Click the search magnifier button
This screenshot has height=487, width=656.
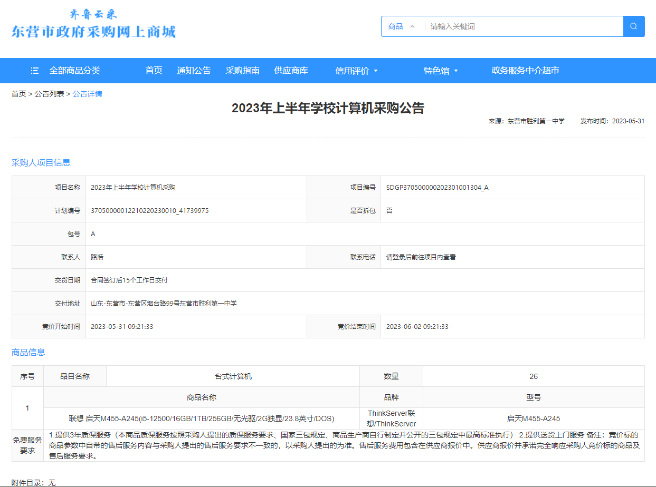point(633,26)
